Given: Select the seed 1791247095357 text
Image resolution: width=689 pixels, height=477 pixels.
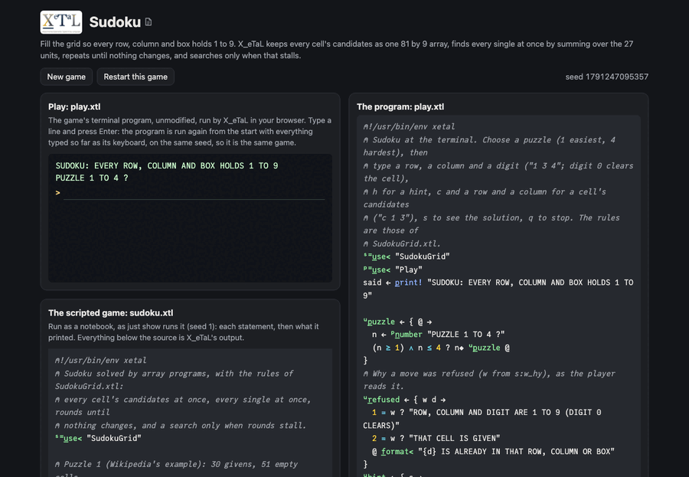Looking at the screenshot, I should [x=606, y=77].
